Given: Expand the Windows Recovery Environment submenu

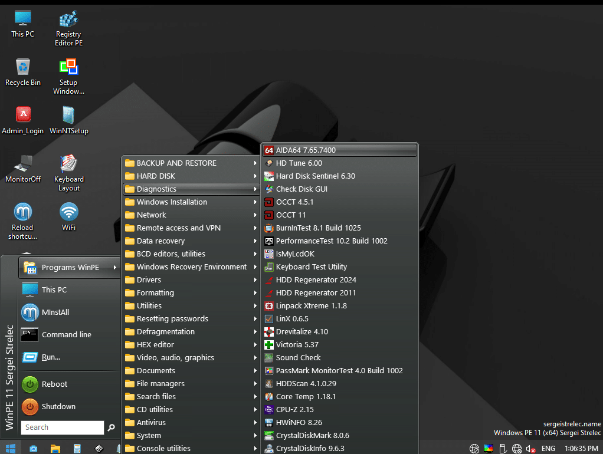Looking at the screenshot, I should click(x=191, y=267).
